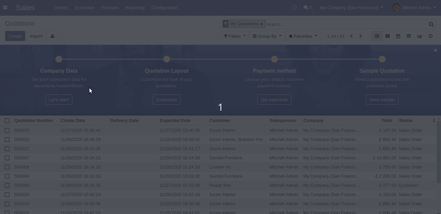Open the Configuration menu
This screenshot has width=441, height=214.
(164, 7)
